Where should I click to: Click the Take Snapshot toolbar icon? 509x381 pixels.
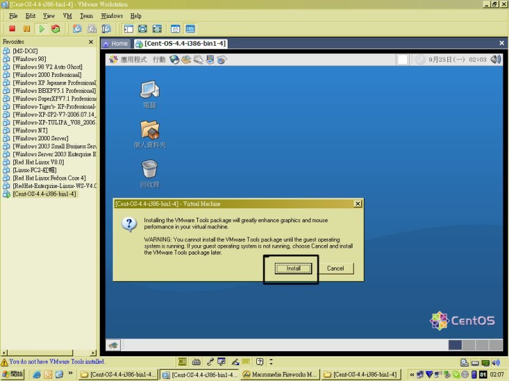(77, 29)
